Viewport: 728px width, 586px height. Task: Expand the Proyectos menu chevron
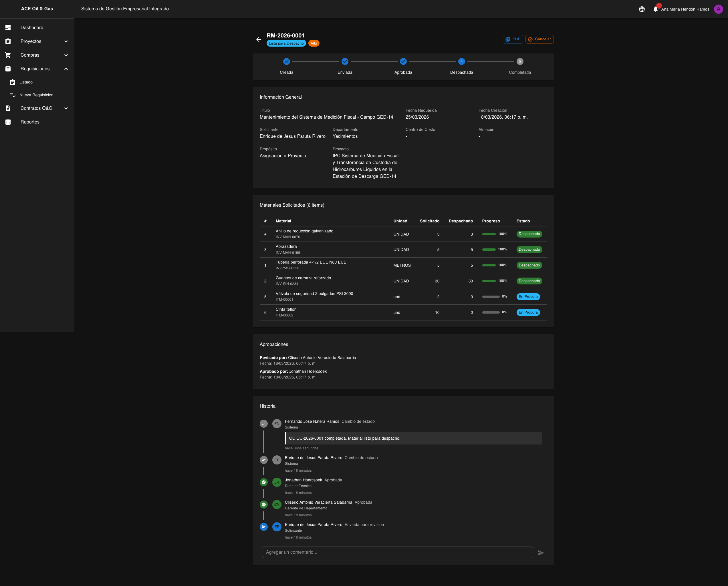click(x=66, y=41)
